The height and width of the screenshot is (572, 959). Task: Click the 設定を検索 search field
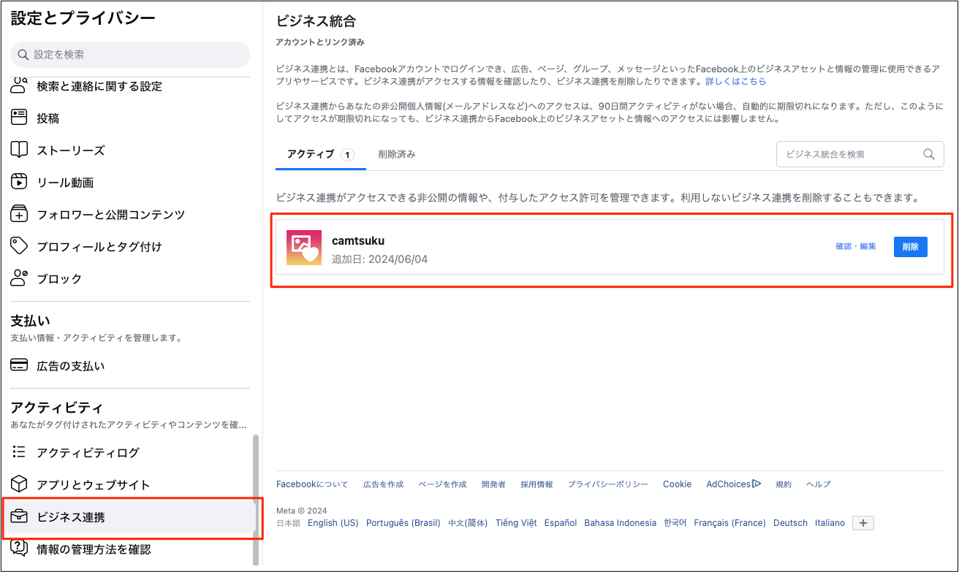(130, 55)
